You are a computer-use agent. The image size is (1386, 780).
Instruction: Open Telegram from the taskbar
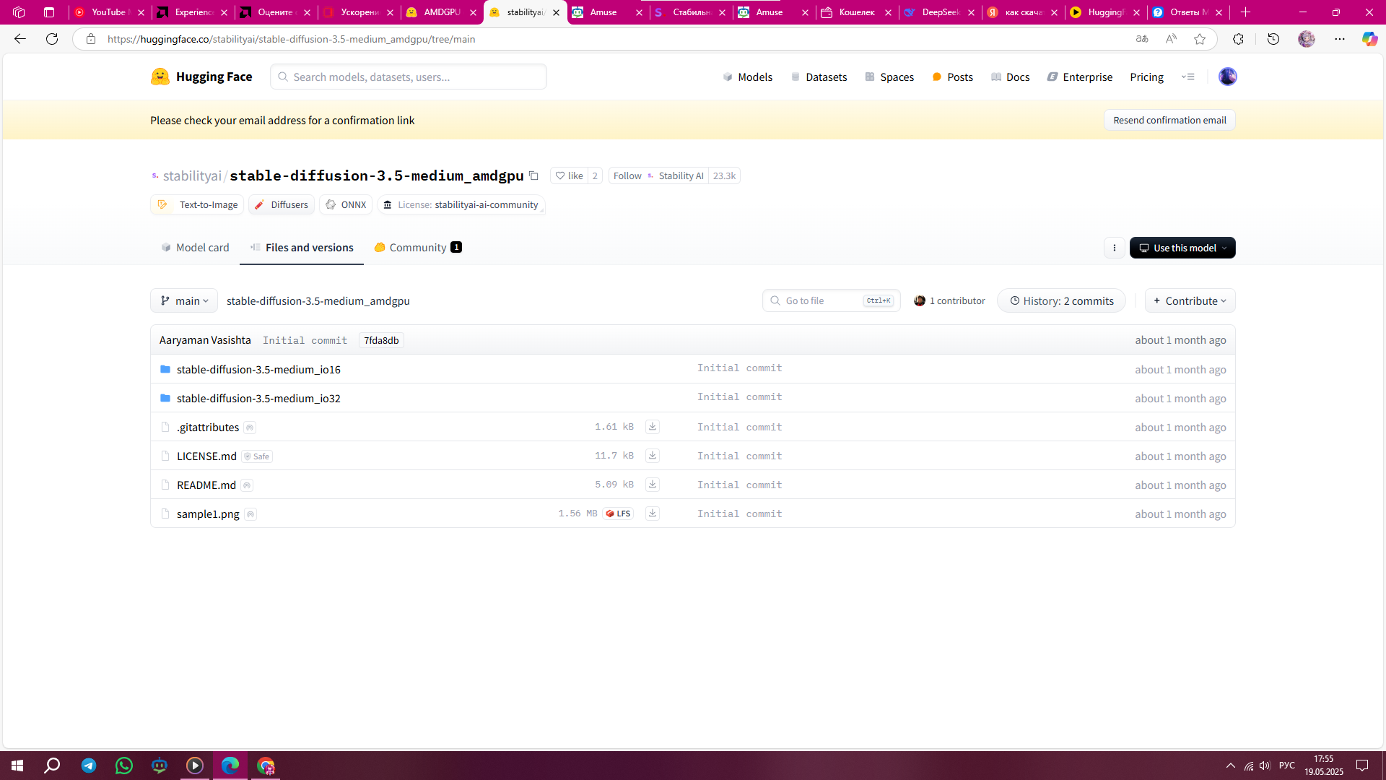click(x=89, y=766)
